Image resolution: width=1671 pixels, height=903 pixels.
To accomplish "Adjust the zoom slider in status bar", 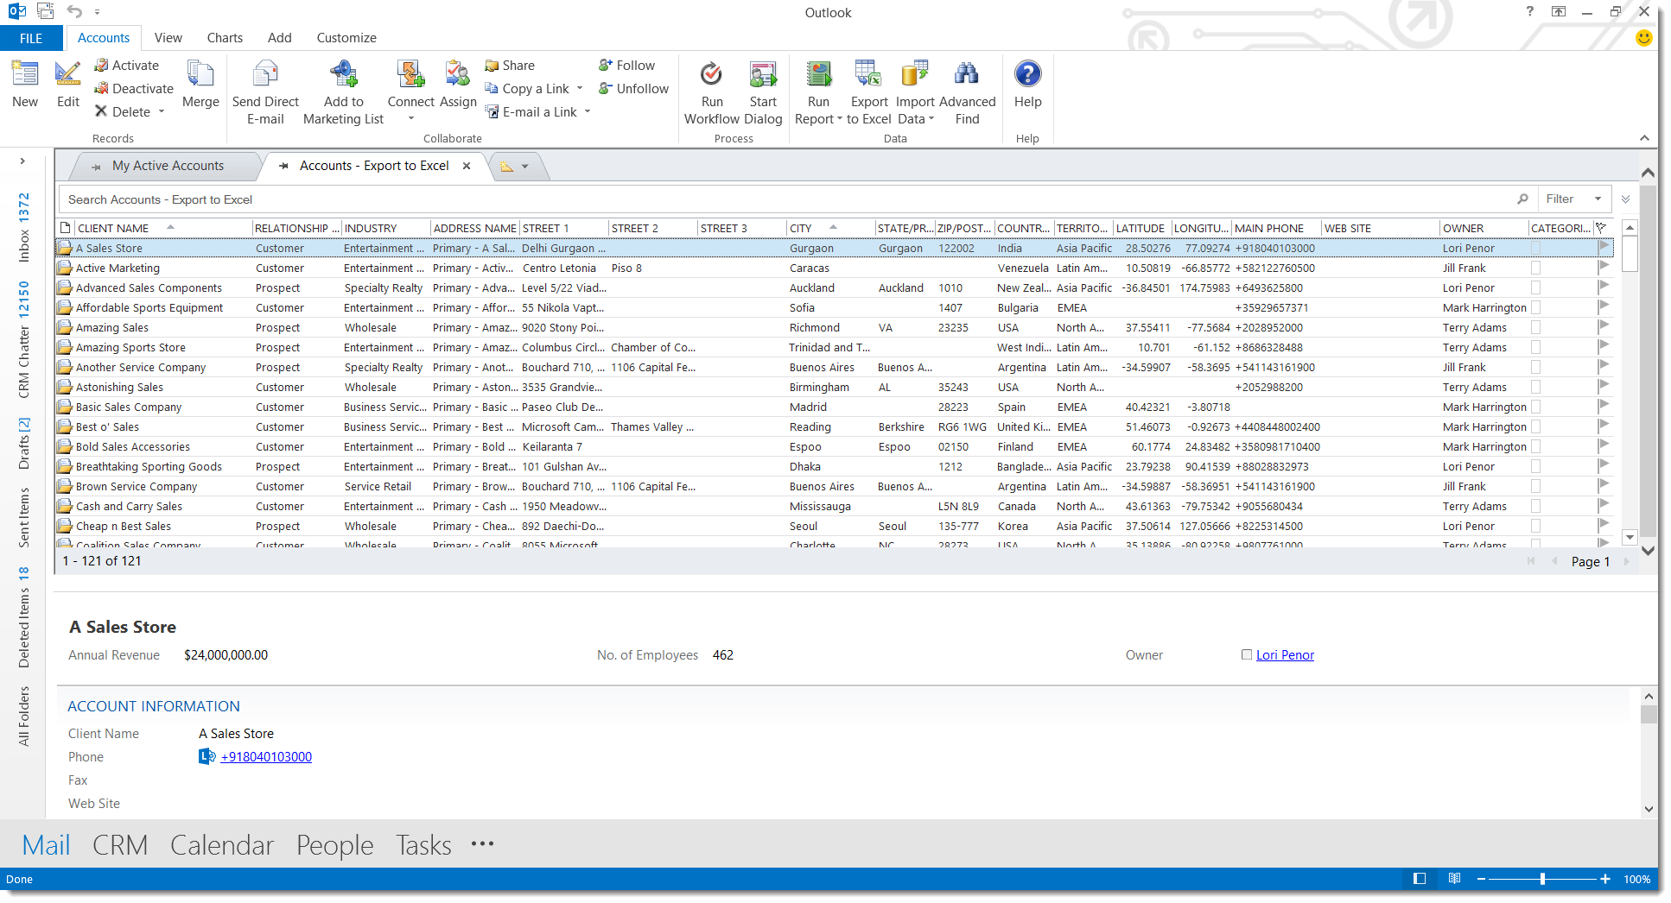I will (1542, 879).
